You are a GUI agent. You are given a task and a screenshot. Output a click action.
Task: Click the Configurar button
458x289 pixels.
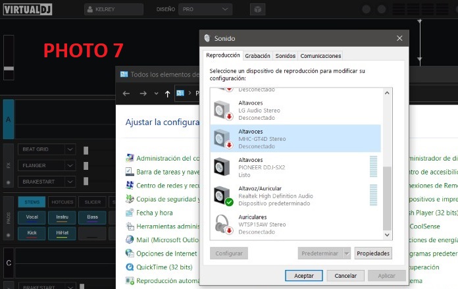(229, 253)
